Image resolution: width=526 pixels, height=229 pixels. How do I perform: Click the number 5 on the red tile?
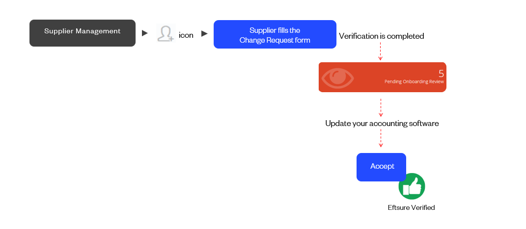(441, 74)
